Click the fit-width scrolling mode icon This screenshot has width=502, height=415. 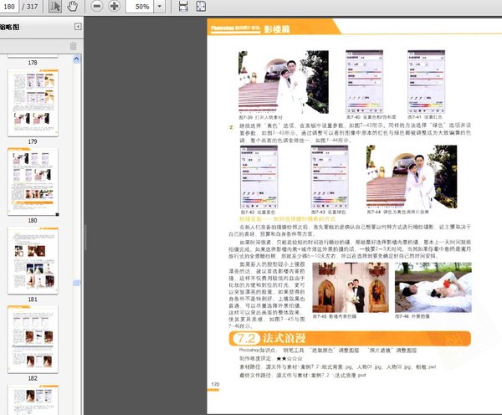click(x=183, y=7)
